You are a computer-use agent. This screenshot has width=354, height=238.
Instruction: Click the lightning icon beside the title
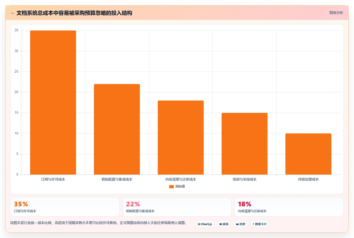coord(12,13)
